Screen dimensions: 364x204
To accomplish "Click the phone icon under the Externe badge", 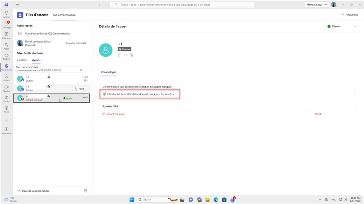I will [132, 55].
